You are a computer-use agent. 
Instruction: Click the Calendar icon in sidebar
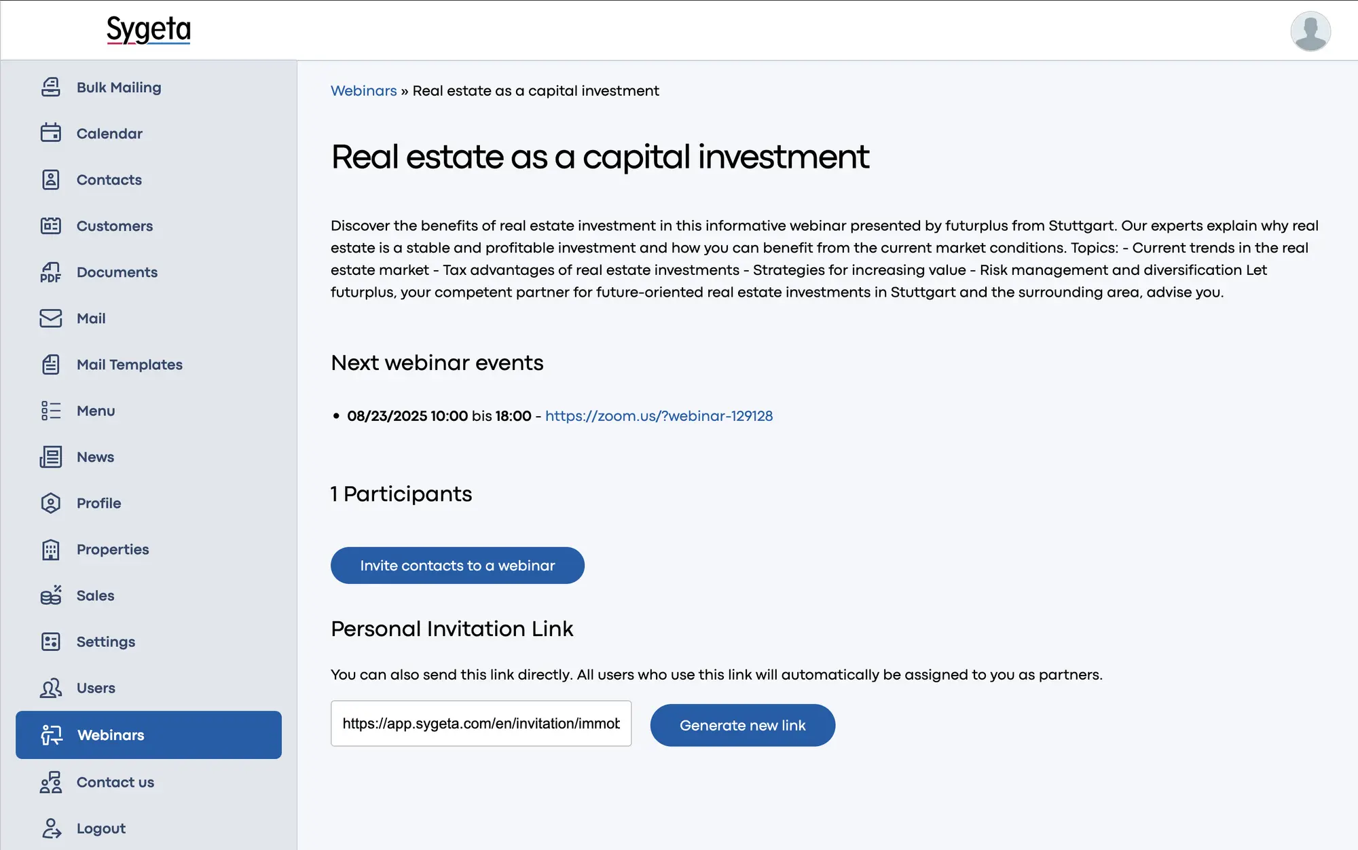(51, 133)
